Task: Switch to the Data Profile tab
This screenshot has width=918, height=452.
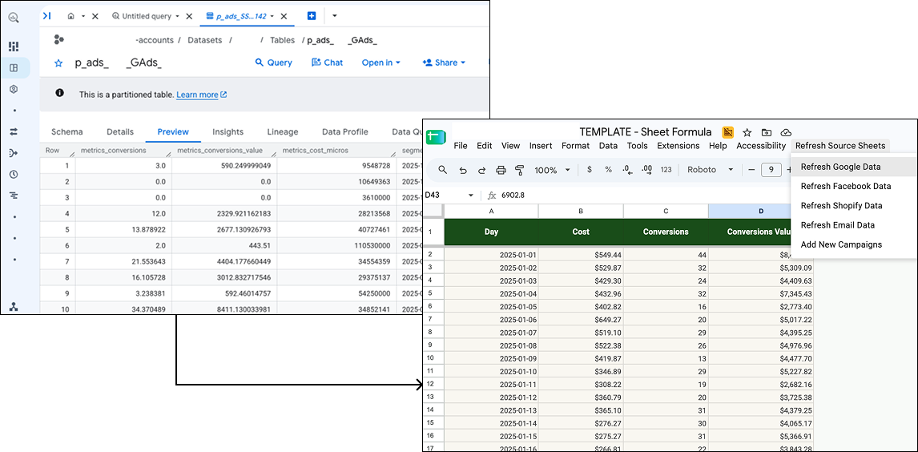Action: click(343, 131)
